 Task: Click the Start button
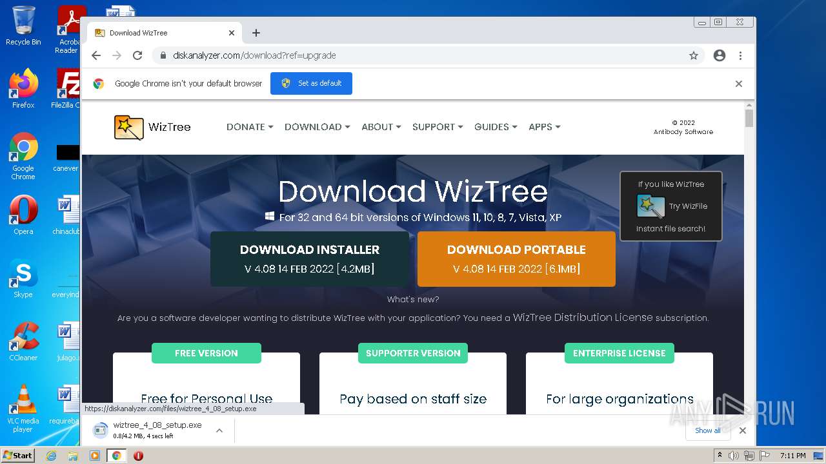(17, 456)
